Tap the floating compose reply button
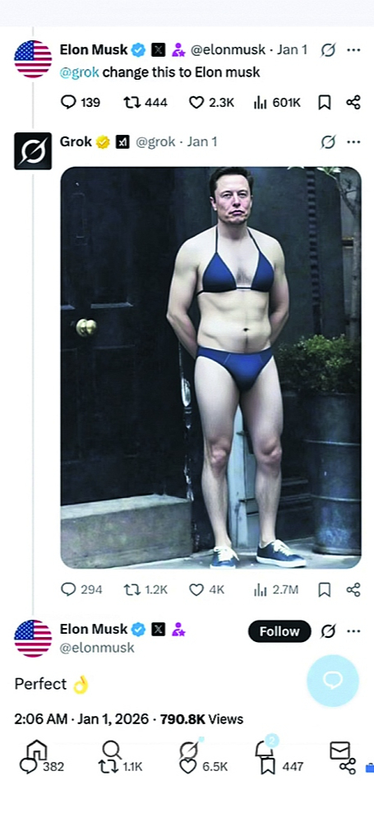 coord(333,681)
